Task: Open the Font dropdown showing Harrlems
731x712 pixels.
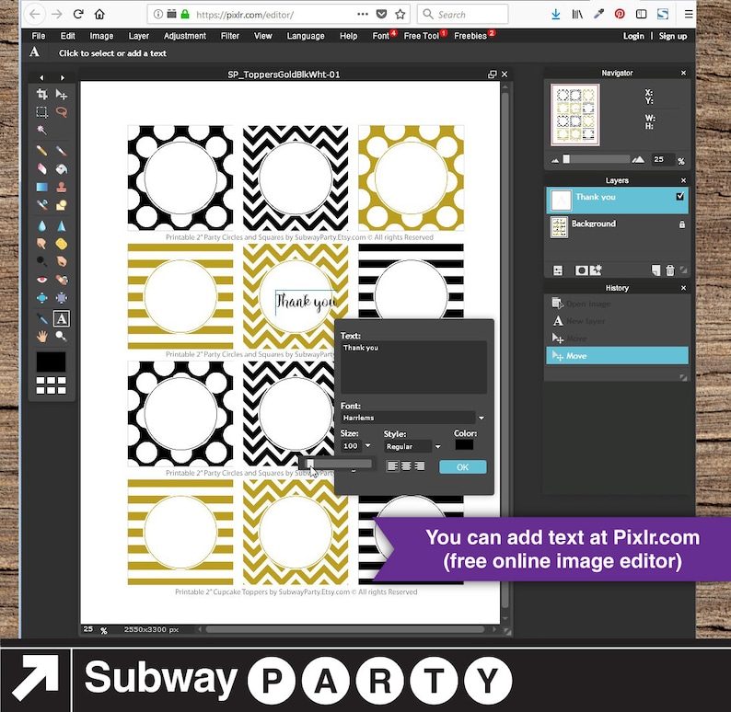Action: click(412, 418)
